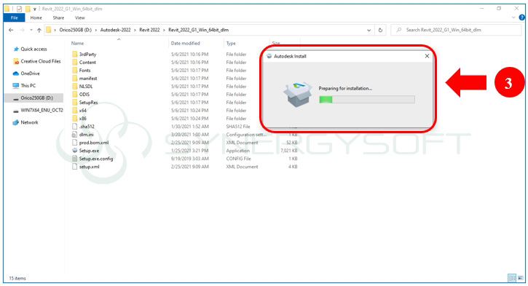Open the File ribbon tab

[x=14, y=18]
